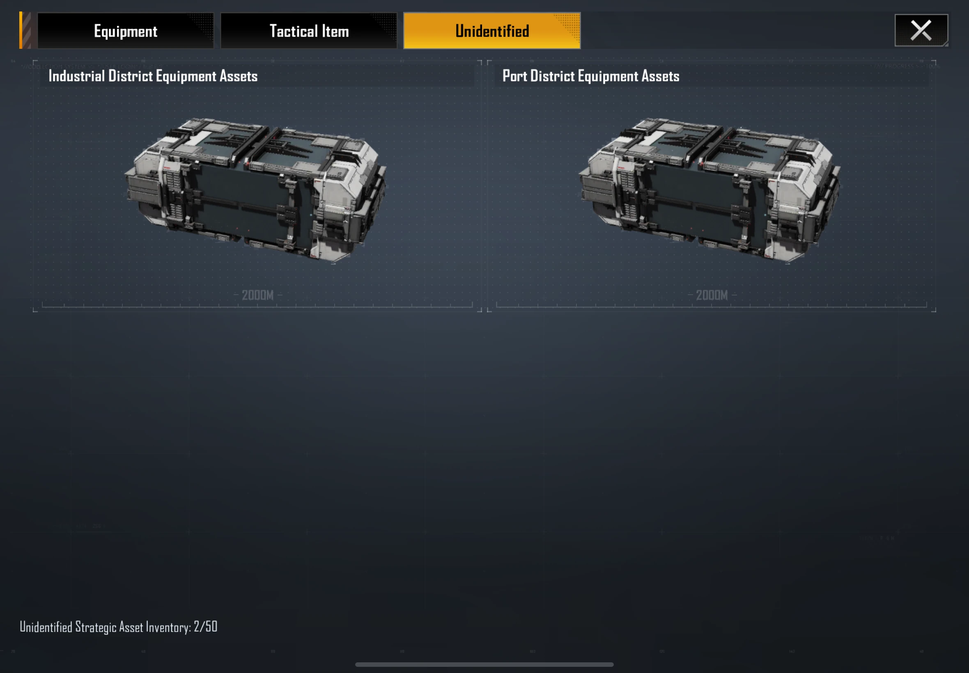Click empty inventory area below the crates
The height and width of the screenshot is (673, 969).
pyautogui.click(x=484, y=464)
